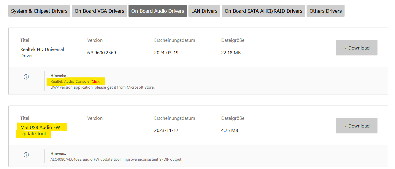Click the info icon beside the ALC4080 Hinweis

pos(26,155)
